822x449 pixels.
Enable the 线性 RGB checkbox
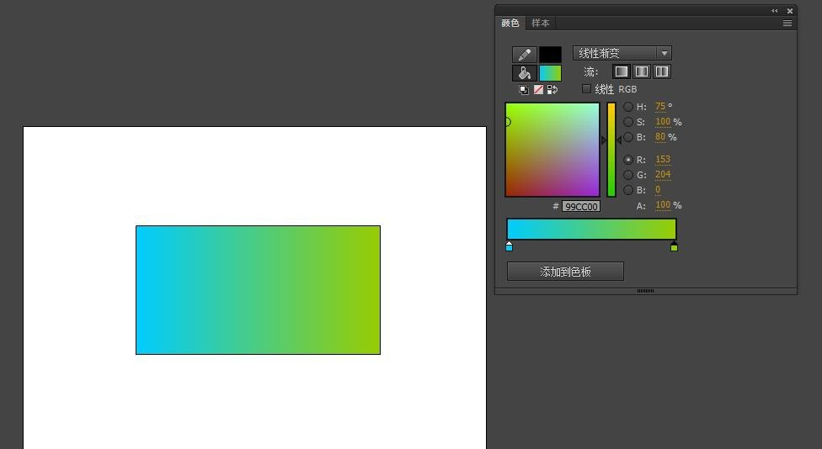pos(587,89)
